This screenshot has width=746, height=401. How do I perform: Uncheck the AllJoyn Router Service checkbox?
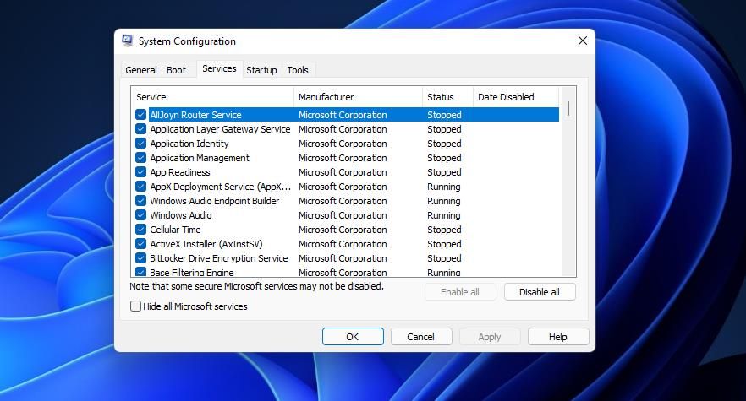click(140, 115)
